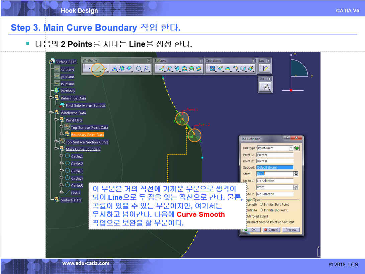Click the first Operations toolbar icon
The height and width of the screenshot is (274, 365).
212,69
